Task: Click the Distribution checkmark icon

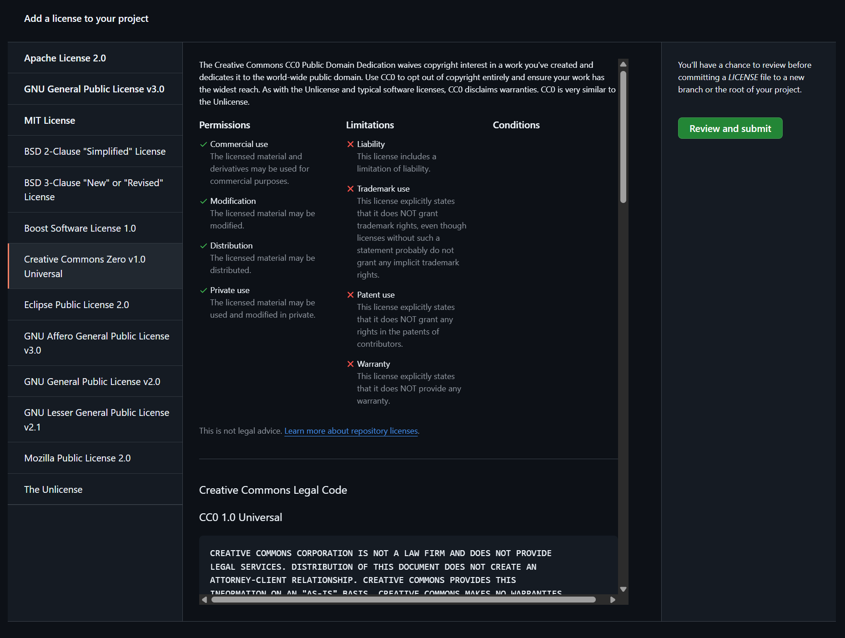Action: pos(204,246)
